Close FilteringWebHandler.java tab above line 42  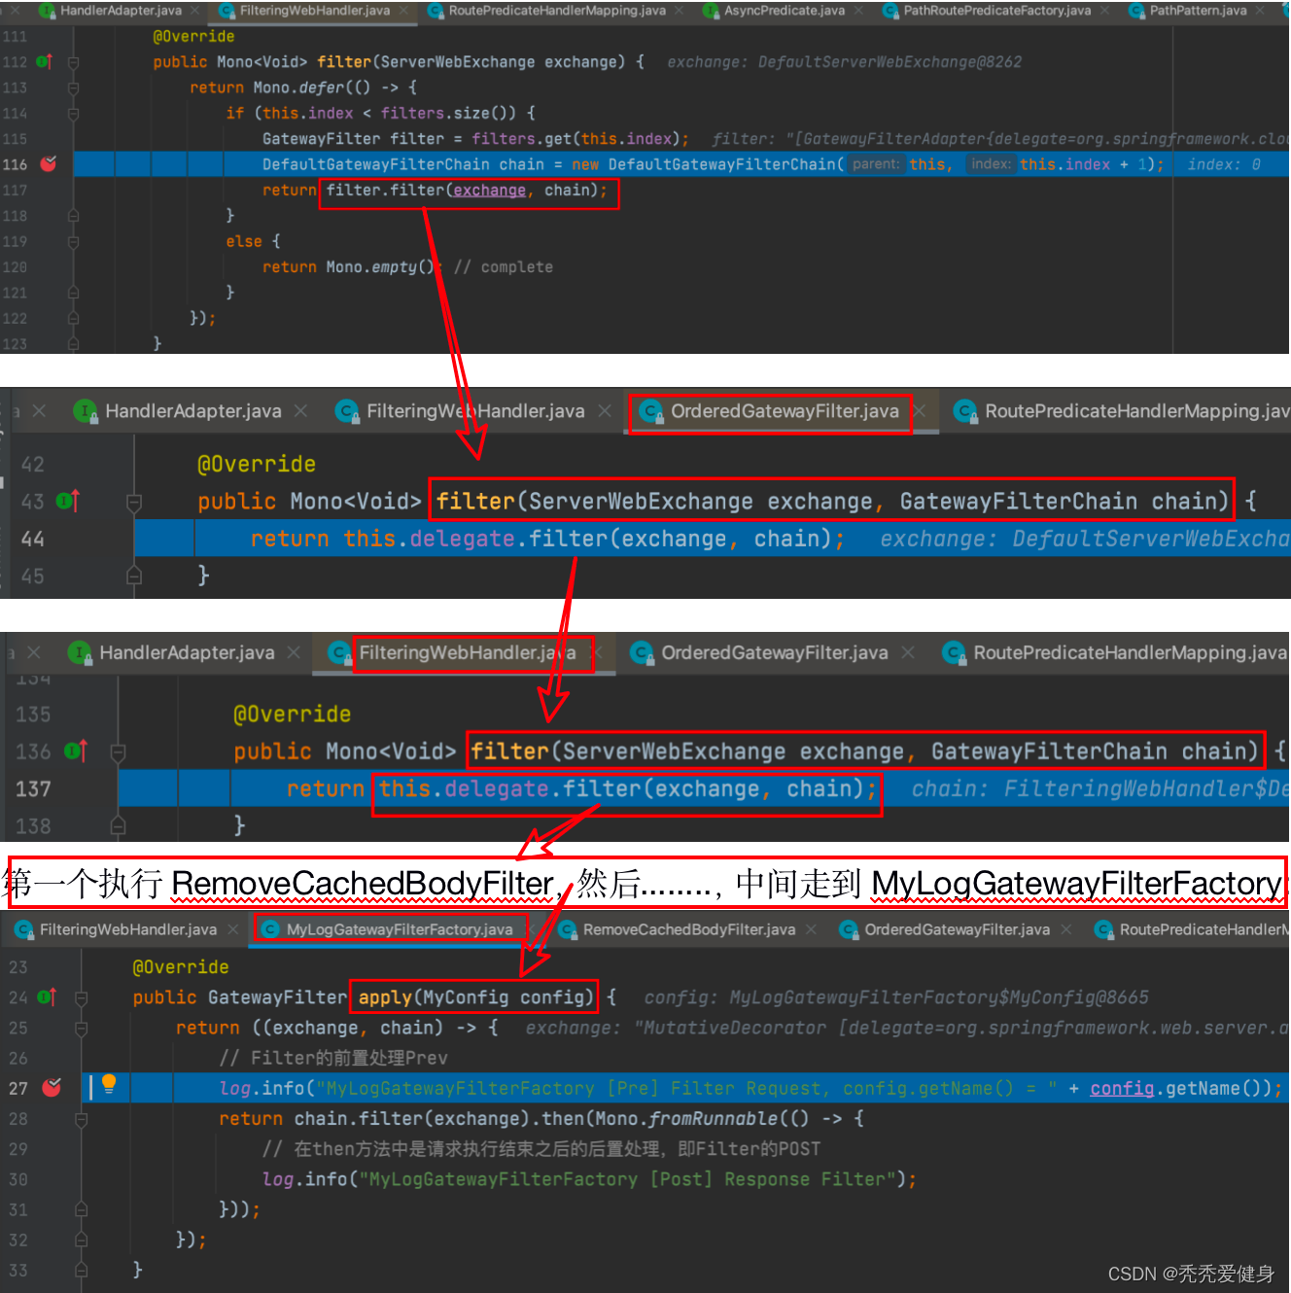(605, 411)
